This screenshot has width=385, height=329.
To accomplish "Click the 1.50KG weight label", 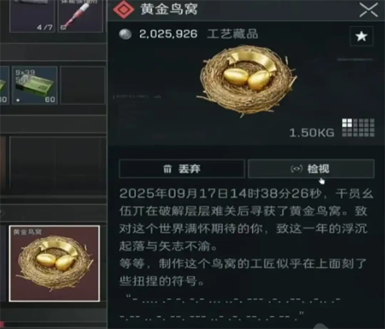I will pos(312,133).
